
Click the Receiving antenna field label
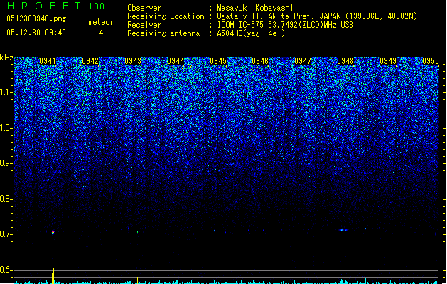pos(163,33)
